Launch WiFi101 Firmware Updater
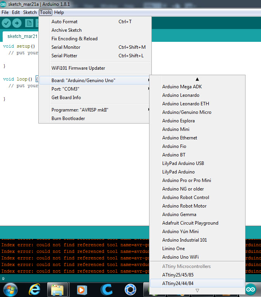261x297 pixels. (94, 68)
